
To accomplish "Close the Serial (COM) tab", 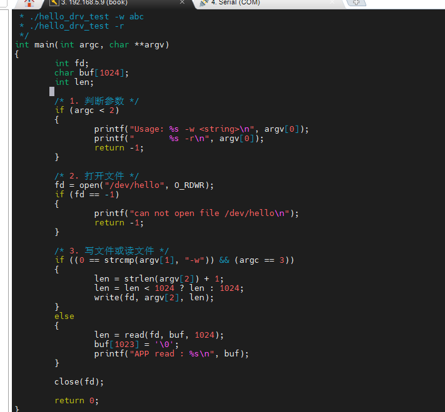I will coord(332,2).
